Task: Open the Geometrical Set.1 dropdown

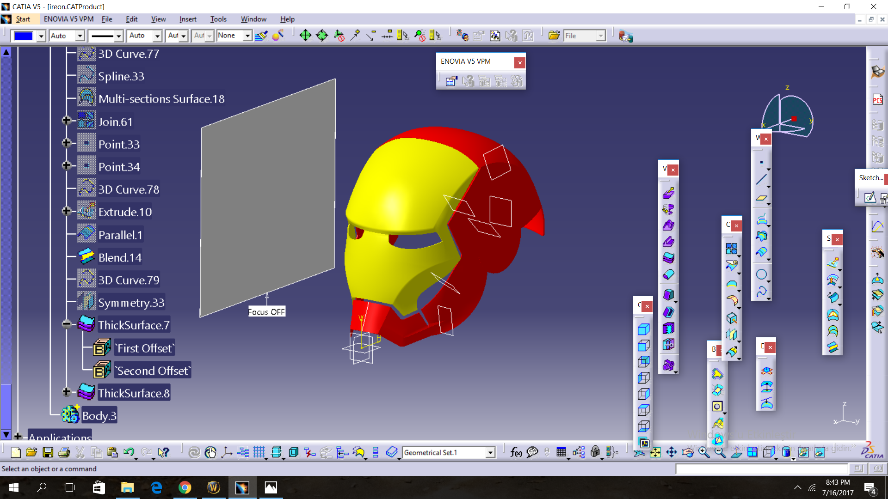Action: click(x=490, y=453)
